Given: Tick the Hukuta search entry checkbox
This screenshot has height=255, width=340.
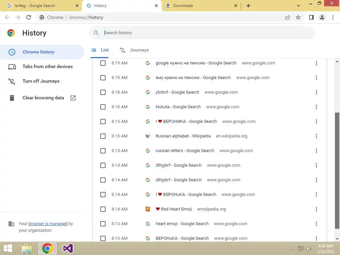Looking at the screenshot, I should pos(103,107).
